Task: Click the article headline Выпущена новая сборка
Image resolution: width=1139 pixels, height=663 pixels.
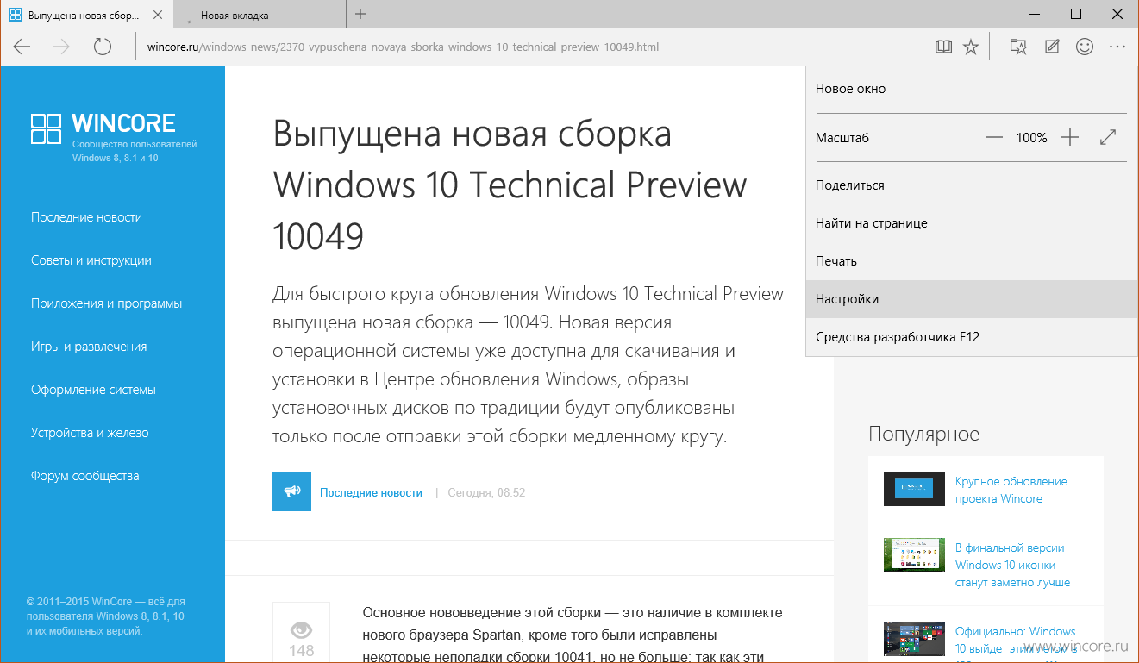Action: (x=510, y=185)
